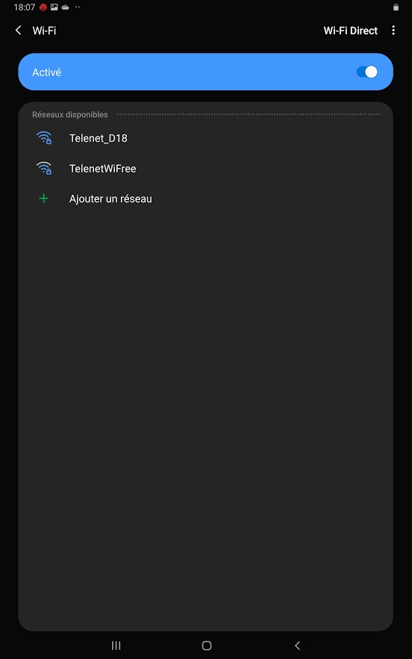Tap the Wi-Fi page title

click(x=44, y=31)
